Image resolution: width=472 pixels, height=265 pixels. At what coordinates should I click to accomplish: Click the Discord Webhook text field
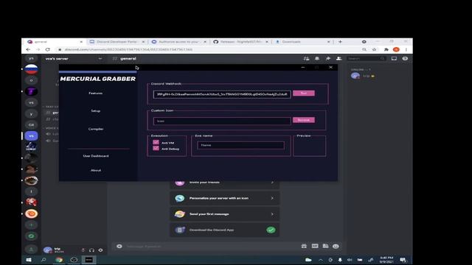click(x=222, y=94)
